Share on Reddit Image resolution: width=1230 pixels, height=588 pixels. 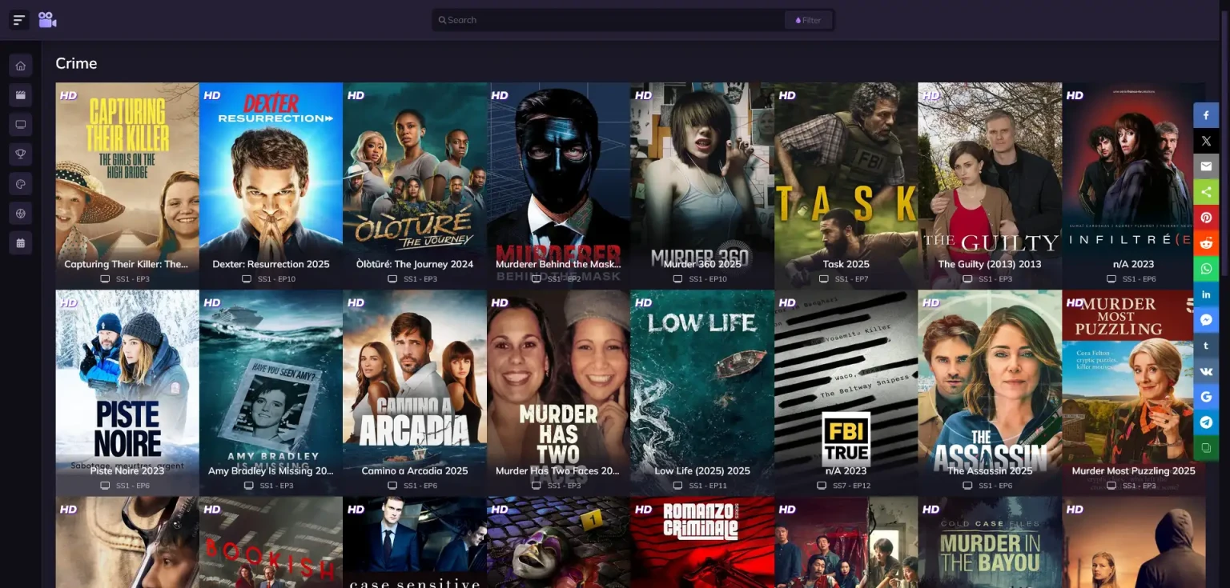[1206, 243]
